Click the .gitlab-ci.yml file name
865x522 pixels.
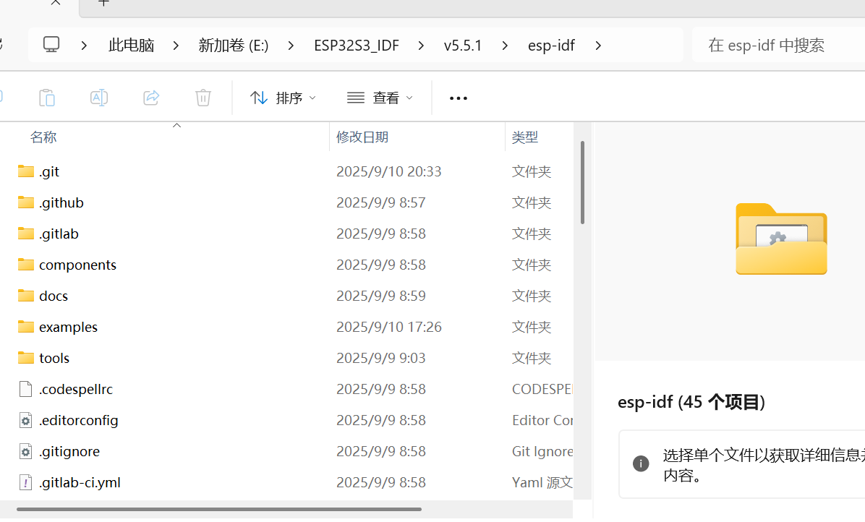click(80, 483)
